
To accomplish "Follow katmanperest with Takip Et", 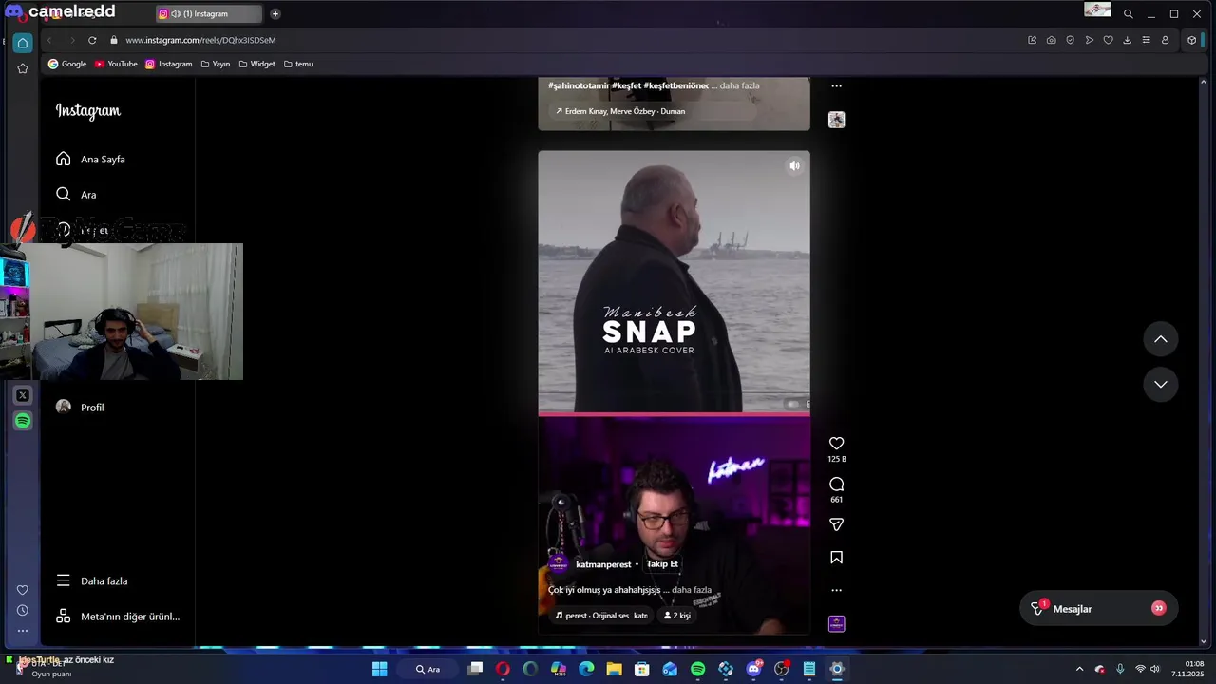I will [x=662, y=563].
